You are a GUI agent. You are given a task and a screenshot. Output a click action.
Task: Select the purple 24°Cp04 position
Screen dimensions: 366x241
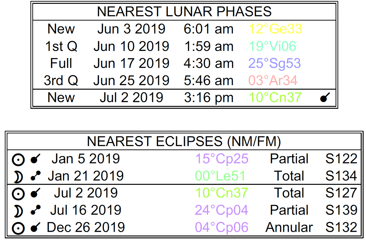pyautogui.click(x=221, y=211)
